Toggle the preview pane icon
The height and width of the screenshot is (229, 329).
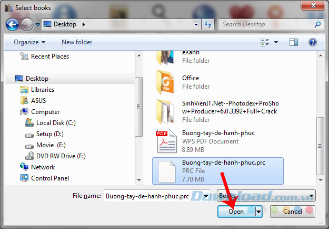point(294,42)
